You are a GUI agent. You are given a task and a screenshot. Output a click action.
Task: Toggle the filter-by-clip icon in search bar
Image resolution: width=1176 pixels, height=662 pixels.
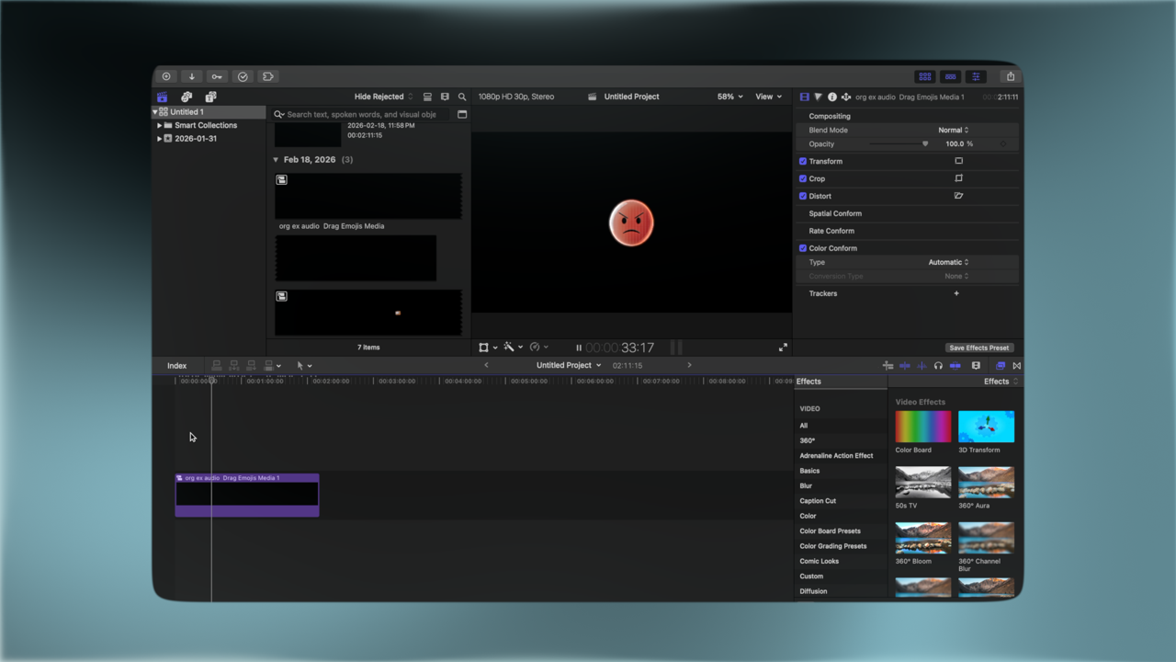(462, 115)
